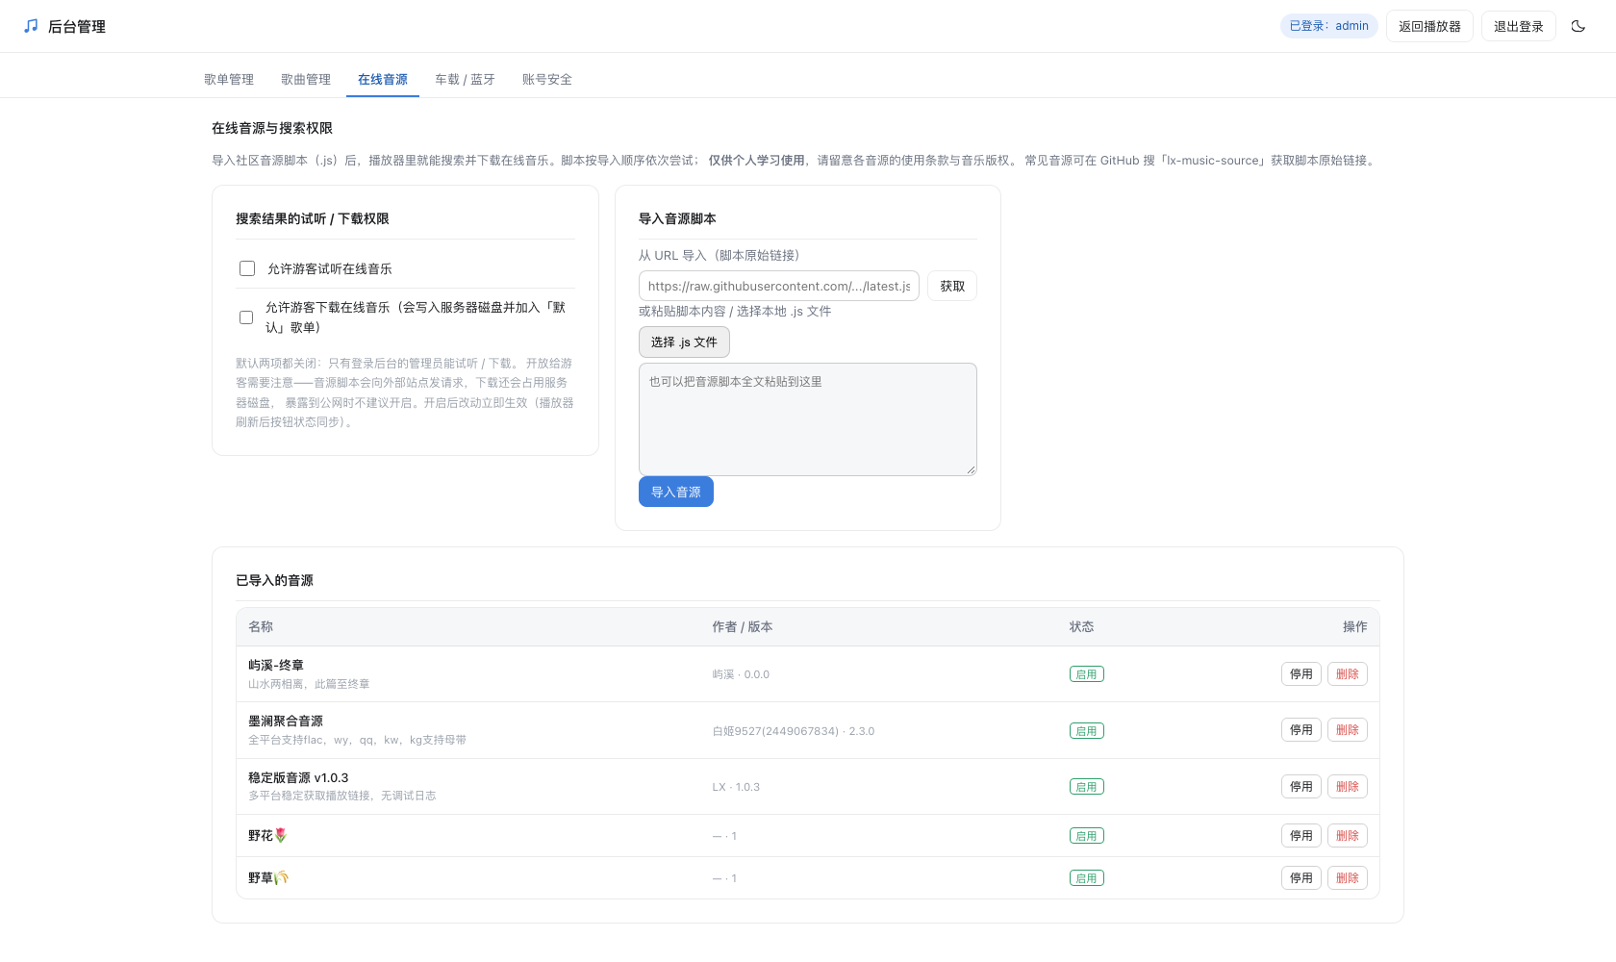Disable 稳定版音源 v1.0.3 source
The height and width of the screenshot is (962, 1616).
point(1301,787)
